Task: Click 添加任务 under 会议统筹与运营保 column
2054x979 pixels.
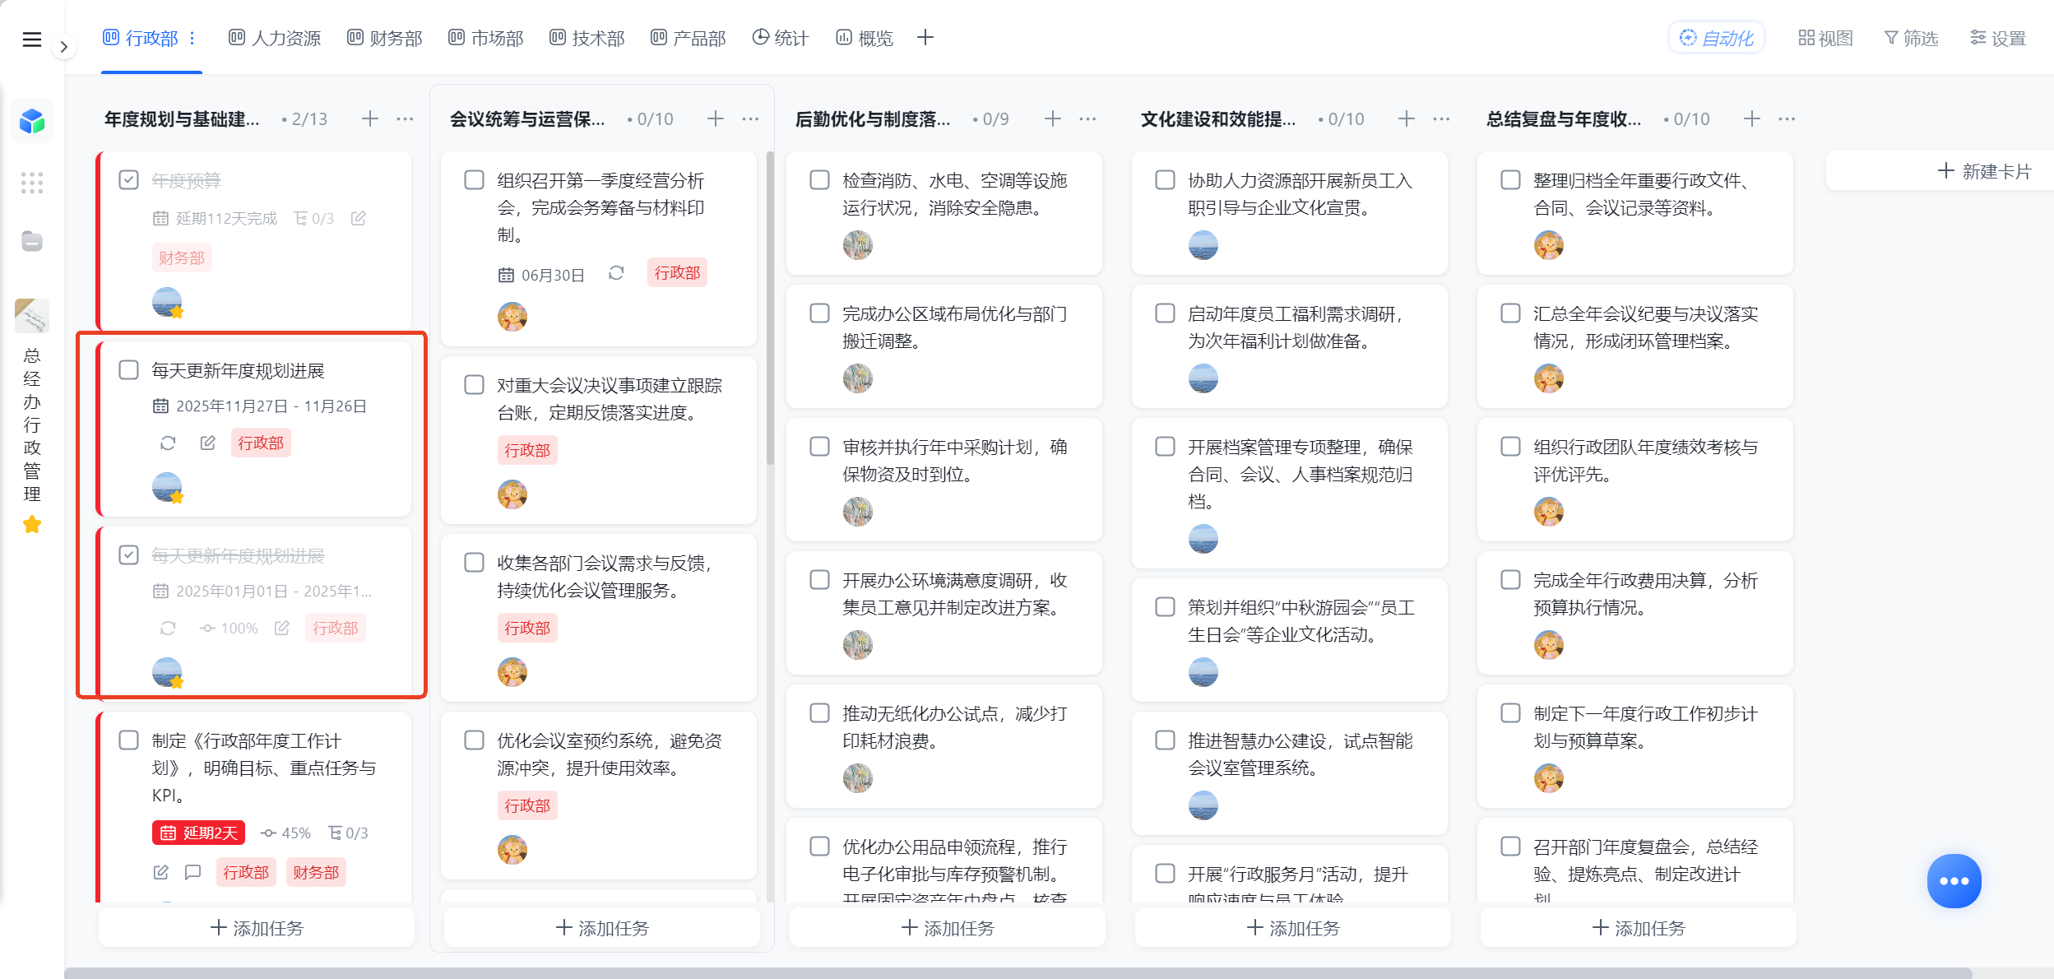Action: coord(602,928)
